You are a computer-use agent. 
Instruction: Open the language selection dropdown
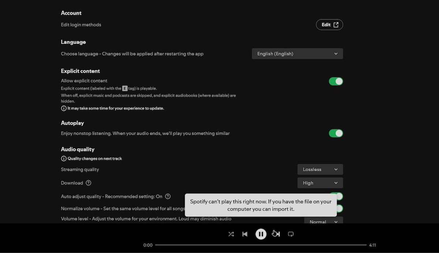[x=297, y=53]
